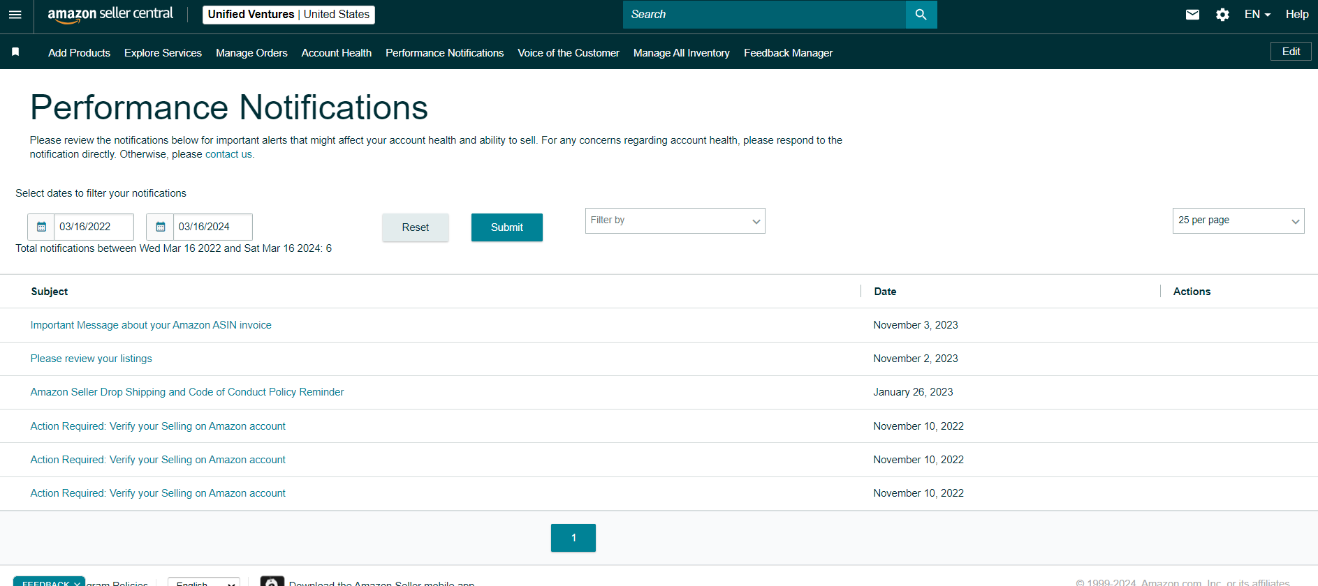Click 'Select dates to filter your notifications' label
1318x586 pixels.
[x=101, y=193]
